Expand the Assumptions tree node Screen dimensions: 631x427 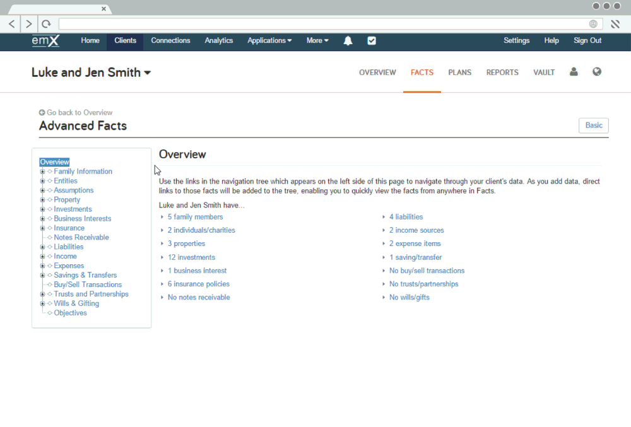(42, 190)
